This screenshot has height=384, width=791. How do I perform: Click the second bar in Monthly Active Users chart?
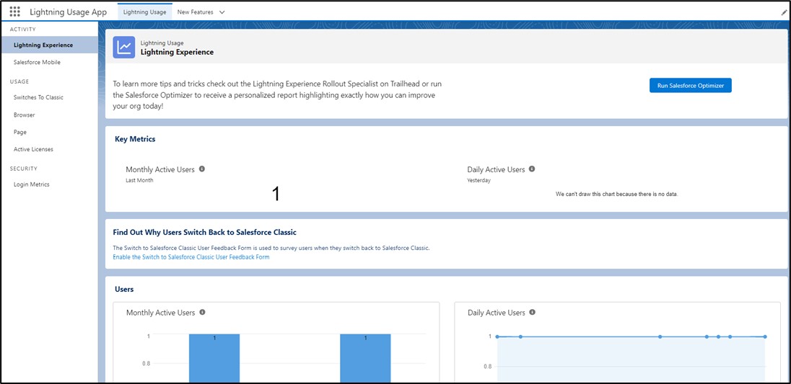[x=365, y=358]
